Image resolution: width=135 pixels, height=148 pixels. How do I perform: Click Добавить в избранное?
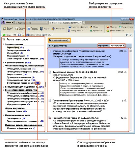(x=115, y=31)
